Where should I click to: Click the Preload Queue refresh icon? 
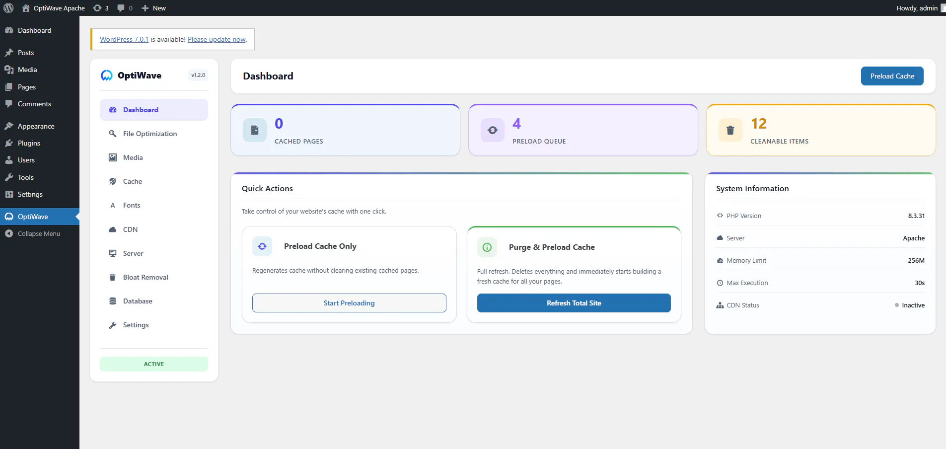tap(493, 130)
